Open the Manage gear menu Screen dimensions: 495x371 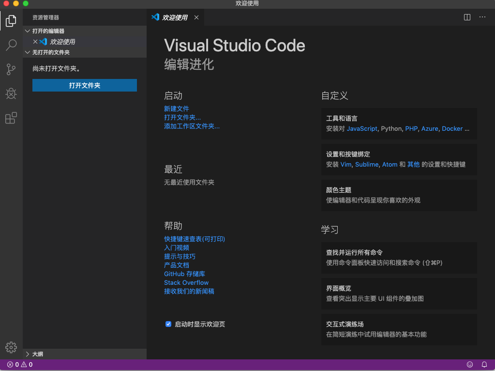(x=11, y=347)
